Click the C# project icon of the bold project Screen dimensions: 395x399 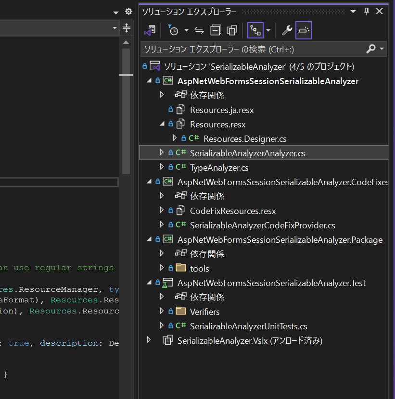click(168, 81)
